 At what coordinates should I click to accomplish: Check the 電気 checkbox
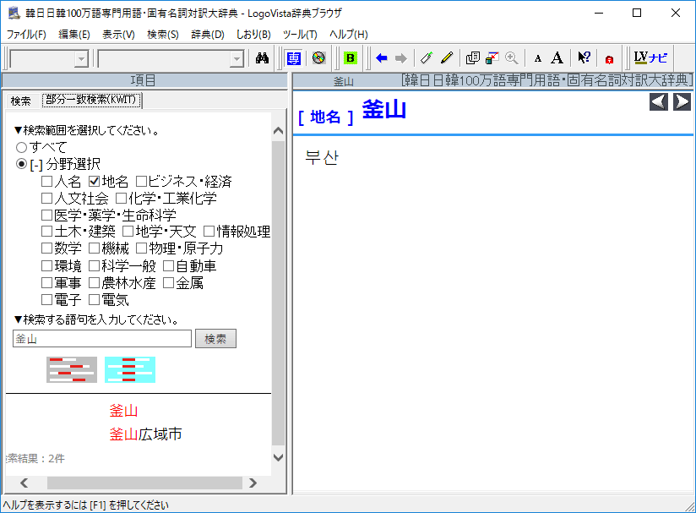tap(94, 300)
